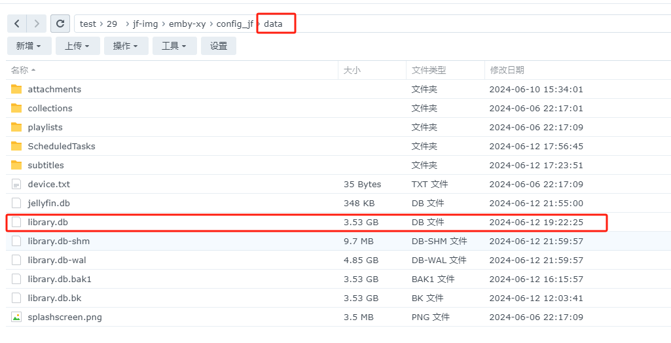Click the 设置 button
Image resolution: width=671 pixels, height=343 pixels.
(x=219, y=46)
